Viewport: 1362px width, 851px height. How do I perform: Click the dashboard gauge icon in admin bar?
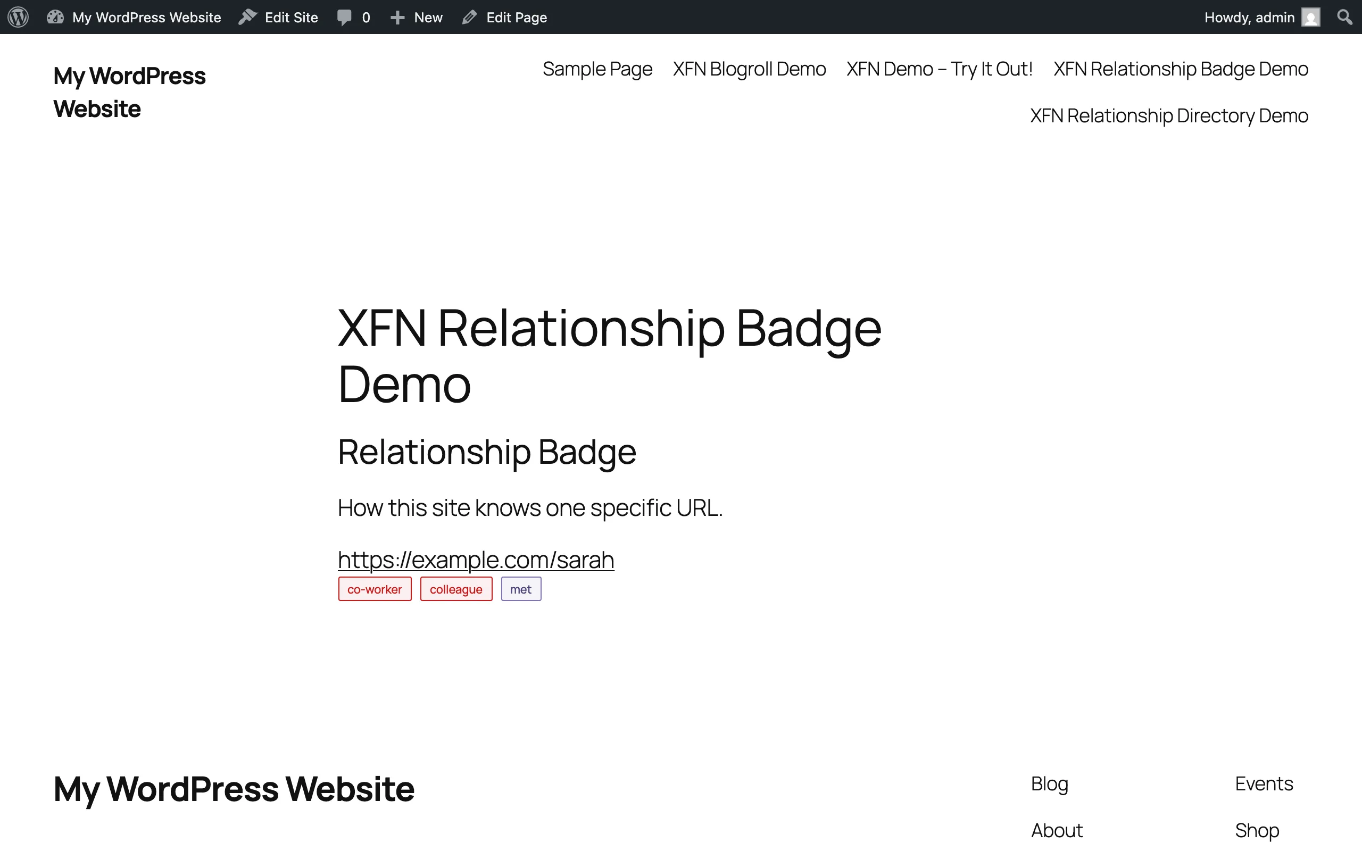(55, 17)
